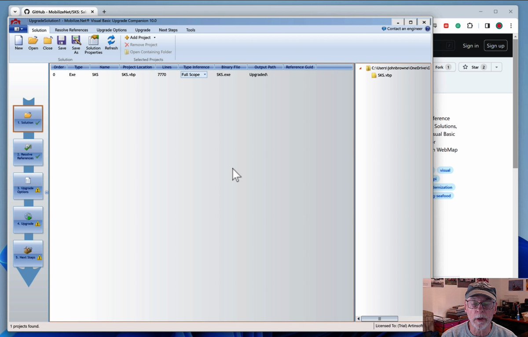This screenshot has height=337, width=528.
Task: Click the Reference Guid column header
Action: click(299, 67)
